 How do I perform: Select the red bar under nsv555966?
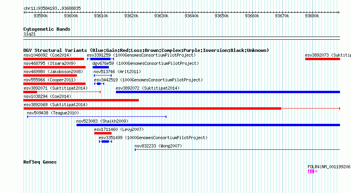54,84
